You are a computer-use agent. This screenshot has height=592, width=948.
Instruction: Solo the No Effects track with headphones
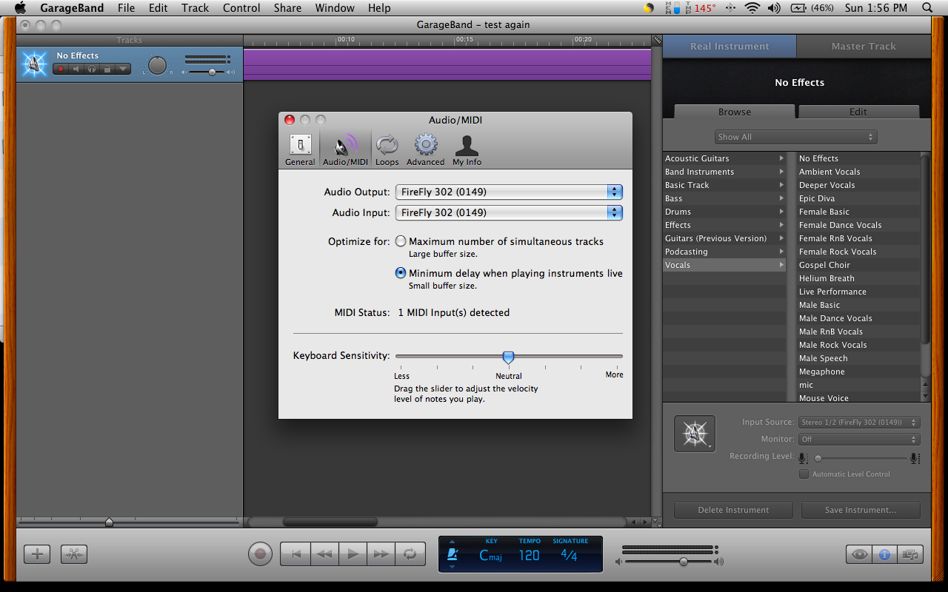tap(91, 69)
